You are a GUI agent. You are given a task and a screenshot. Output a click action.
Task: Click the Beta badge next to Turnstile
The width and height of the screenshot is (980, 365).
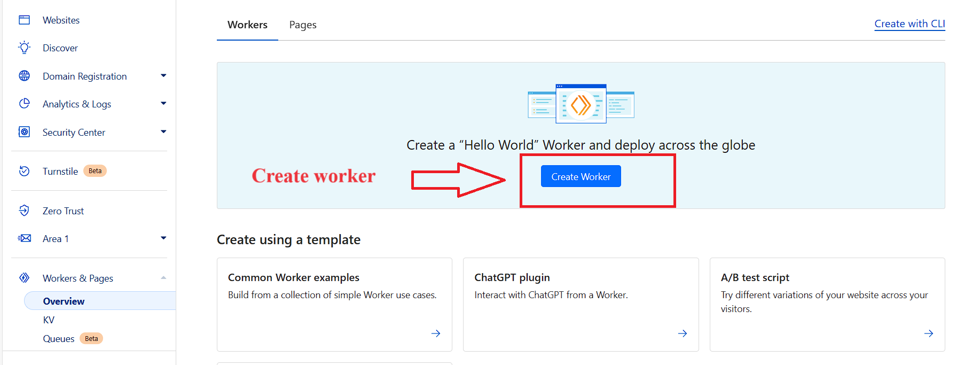click(x=95, y=171)
